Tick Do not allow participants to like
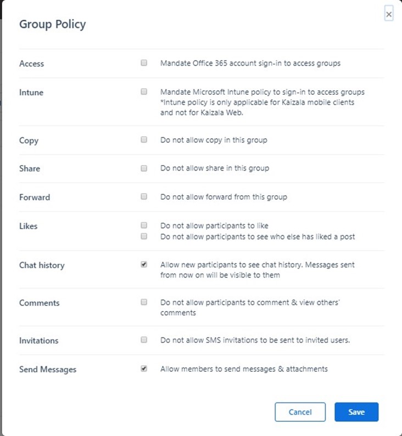Screen dimensions: 402x436 click(x=144, y=225)
